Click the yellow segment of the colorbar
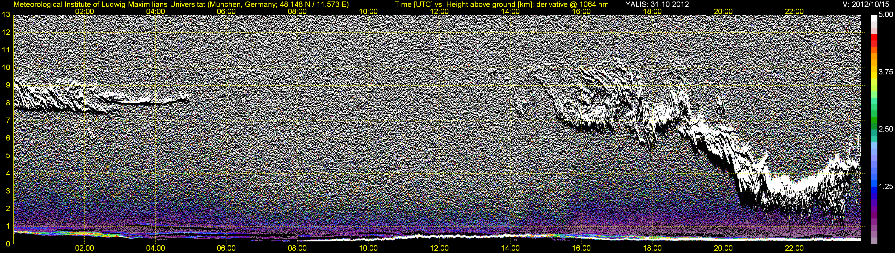 point(874,76)
